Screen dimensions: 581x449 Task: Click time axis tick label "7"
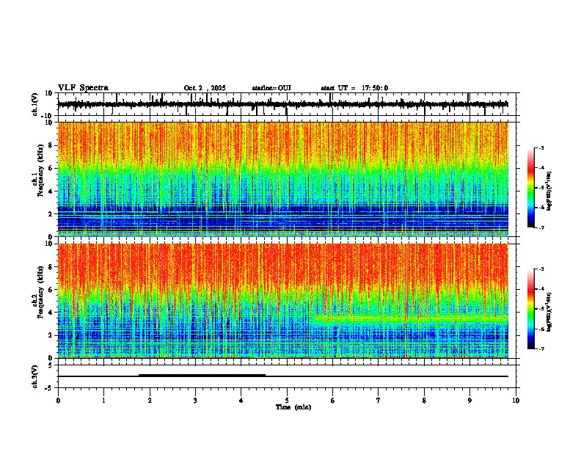[x=379, y=401]
